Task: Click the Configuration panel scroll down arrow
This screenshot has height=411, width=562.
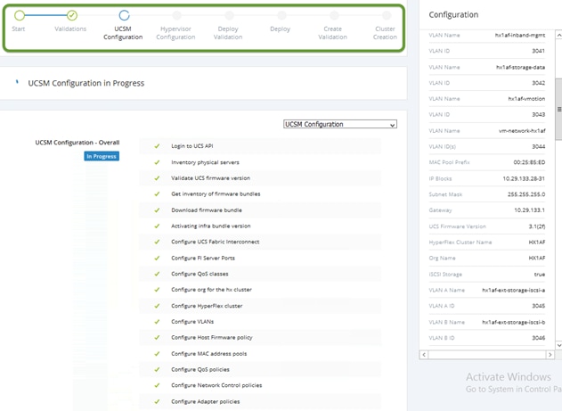Action: [x=558, y=345]
